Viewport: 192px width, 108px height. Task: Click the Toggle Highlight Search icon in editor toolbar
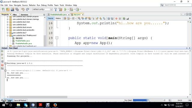(89, 19)
